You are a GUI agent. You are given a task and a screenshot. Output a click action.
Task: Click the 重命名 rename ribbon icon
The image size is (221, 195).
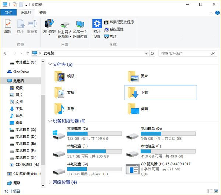pyautogui.click(x=32, y=27)
